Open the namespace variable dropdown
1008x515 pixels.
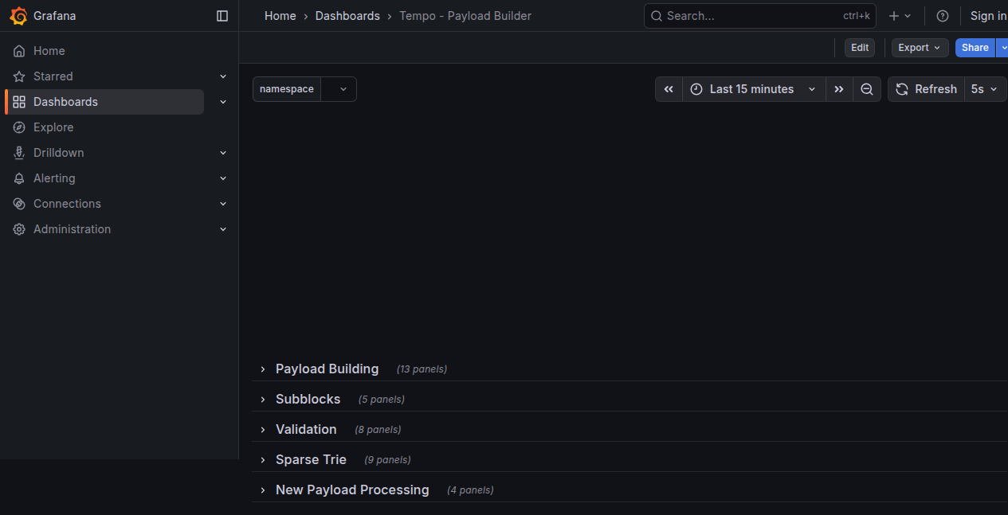339,89
